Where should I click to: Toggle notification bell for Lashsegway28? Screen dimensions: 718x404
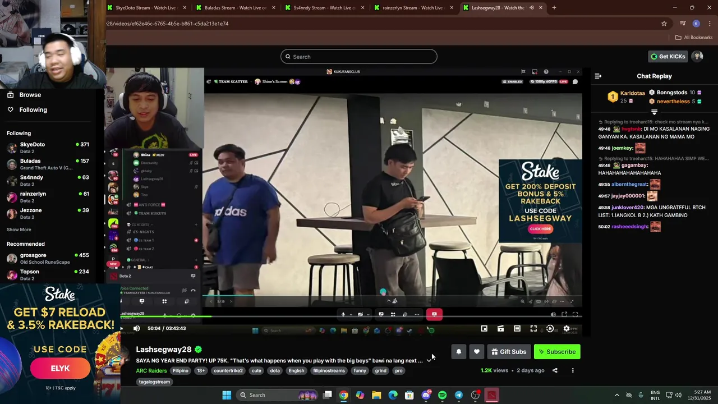click(458, 352)
